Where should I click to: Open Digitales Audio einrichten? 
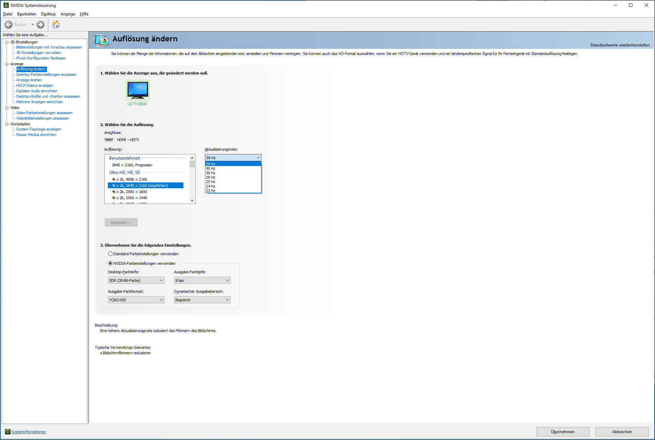tap(37, 91)
